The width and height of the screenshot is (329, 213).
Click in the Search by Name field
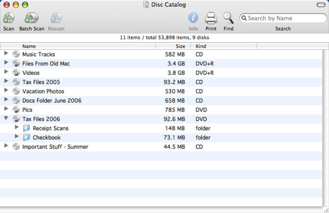click(x=285, y=18)
